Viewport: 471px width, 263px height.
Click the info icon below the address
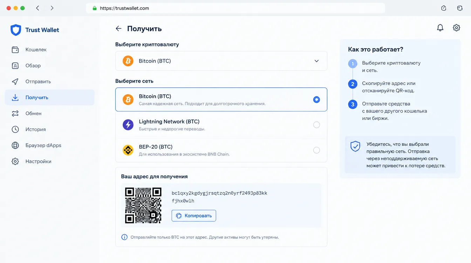(124, 237)
